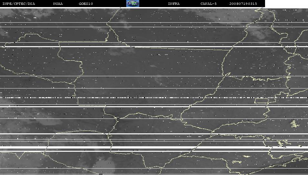The image size is (308, 175).
Task: Click the CPTEC logo in the header
Action: point(133,3)
